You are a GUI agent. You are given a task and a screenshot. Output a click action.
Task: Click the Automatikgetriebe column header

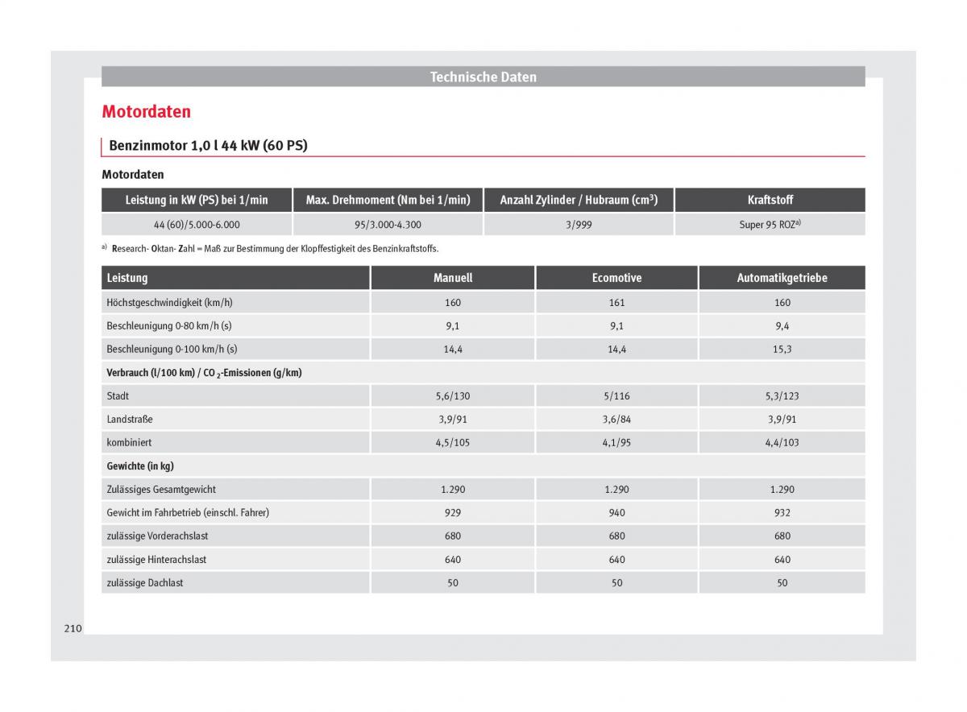pos(782,278)
